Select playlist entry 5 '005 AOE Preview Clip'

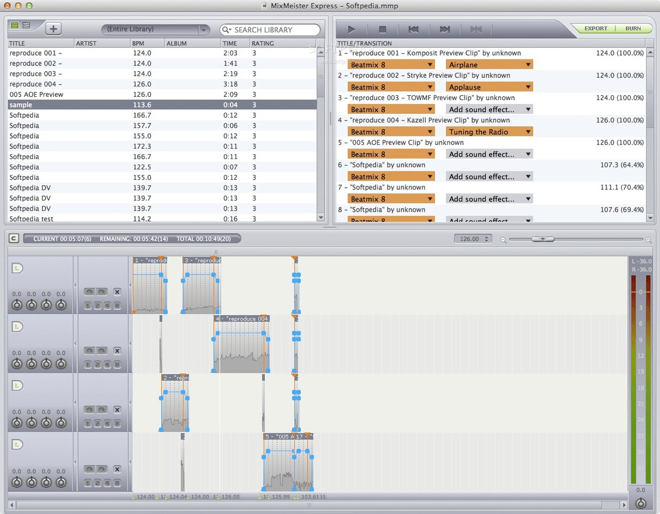(491, 143)
